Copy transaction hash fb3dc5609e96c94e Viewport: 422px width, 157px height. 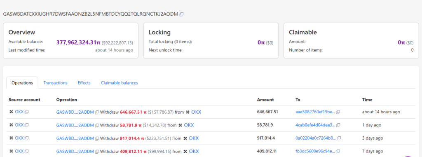click(x=338, y=152)
